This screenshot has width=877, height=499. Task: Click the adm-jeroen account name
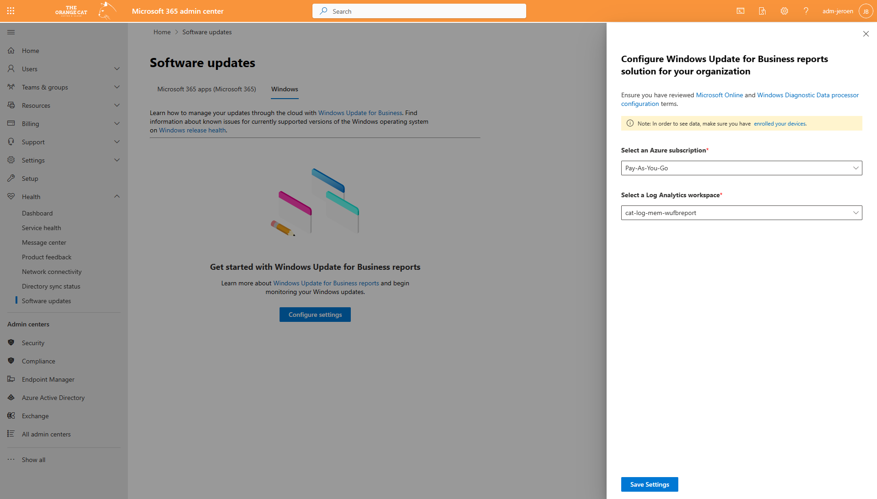tap(838, 11)
